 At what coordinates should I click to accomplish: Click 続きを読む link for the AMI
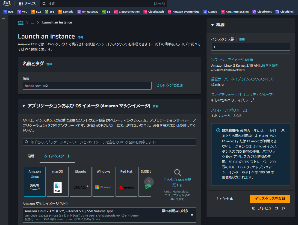point(270,66)
